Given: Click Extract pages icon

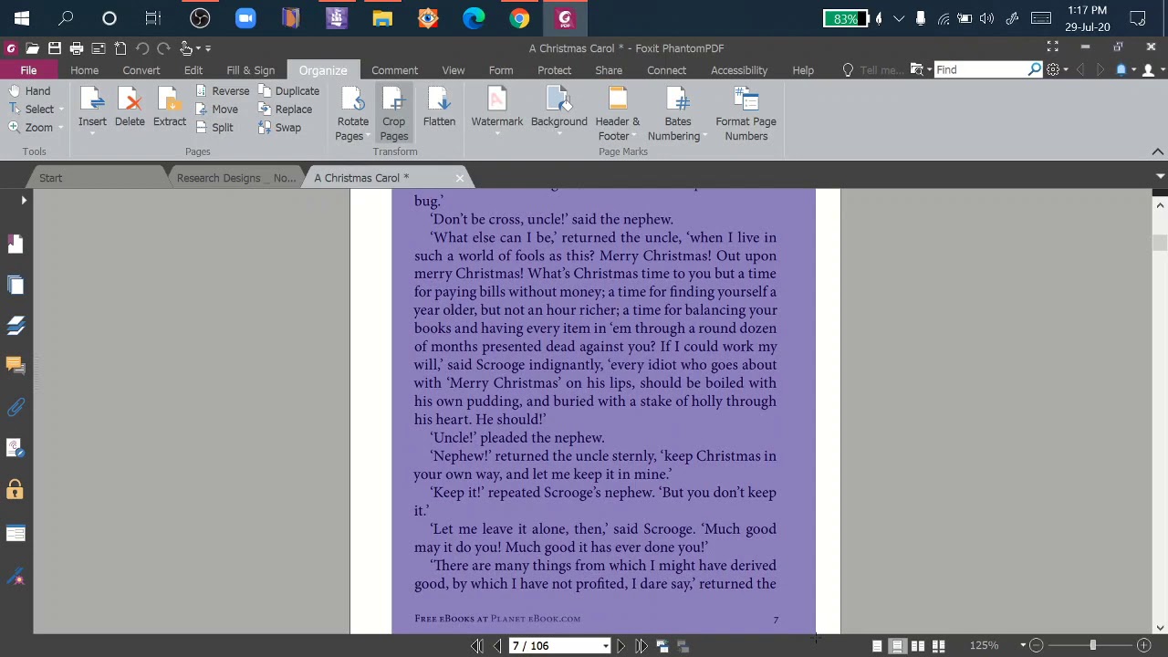Looking at the screenshot, I should tap(169, 107).
